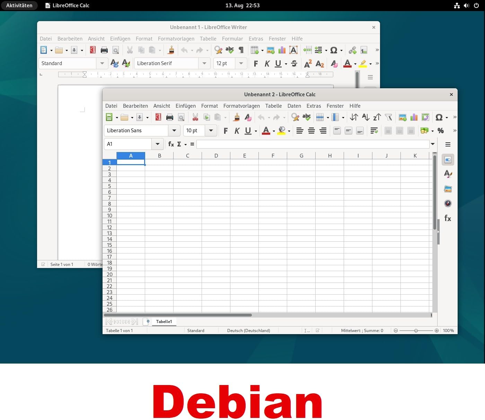Screen dimensions: 485x420
Task: Insert a hyperlink in Writer toolbar
Action: pyautogui.click(x=352, y=50)
